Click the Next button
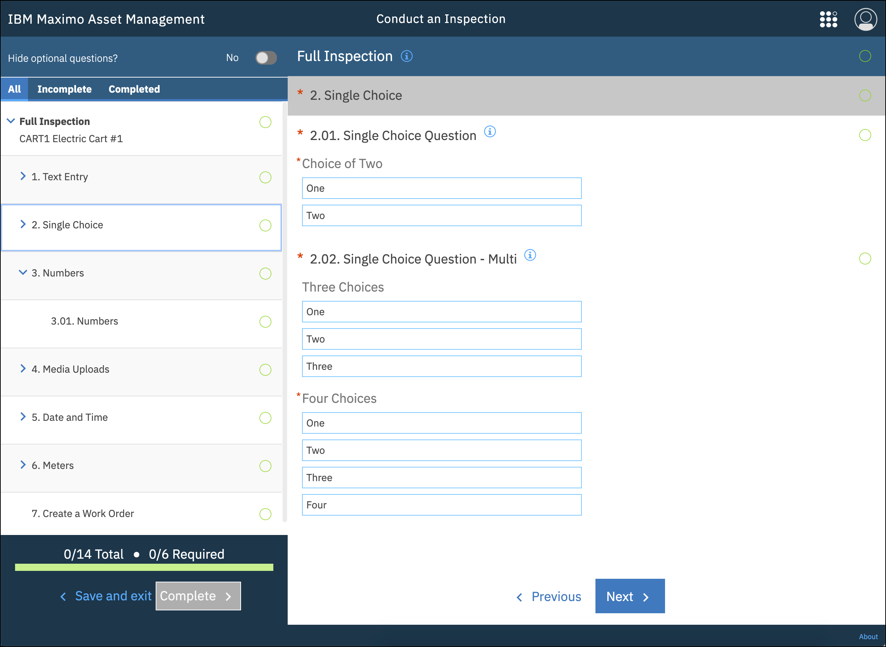 tap(630, 596)
